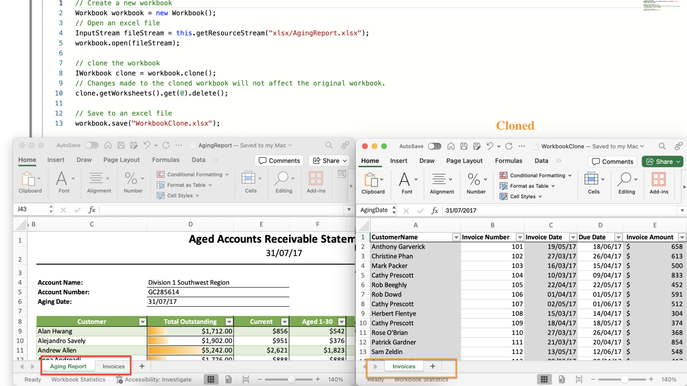Screen dimensions: 687x386
Task: Open Workbook Statistics in AgingReport status bar
Action: point(78,379)
